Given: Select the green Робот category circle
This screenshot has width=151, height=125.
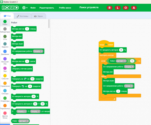Looking at the screenshot, I should point(5,21).
